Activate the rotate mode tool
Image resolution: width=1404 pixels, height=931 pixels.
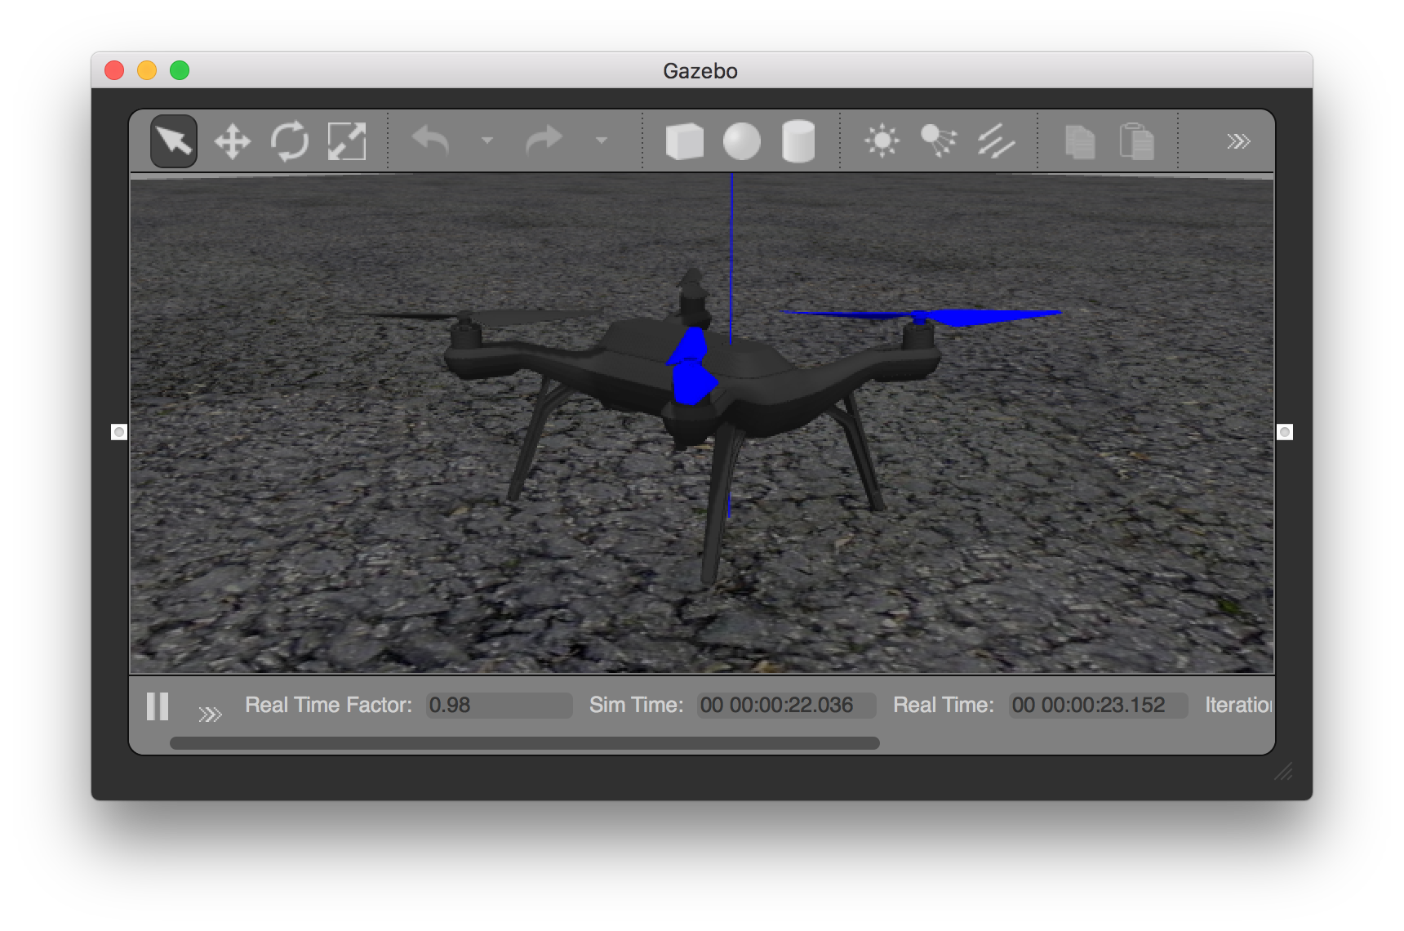point(288,140)
